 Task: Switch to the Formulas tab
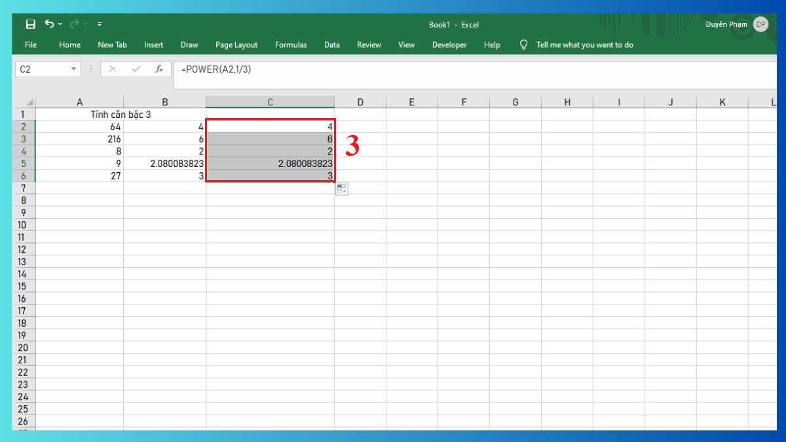[x=291, y=45]
